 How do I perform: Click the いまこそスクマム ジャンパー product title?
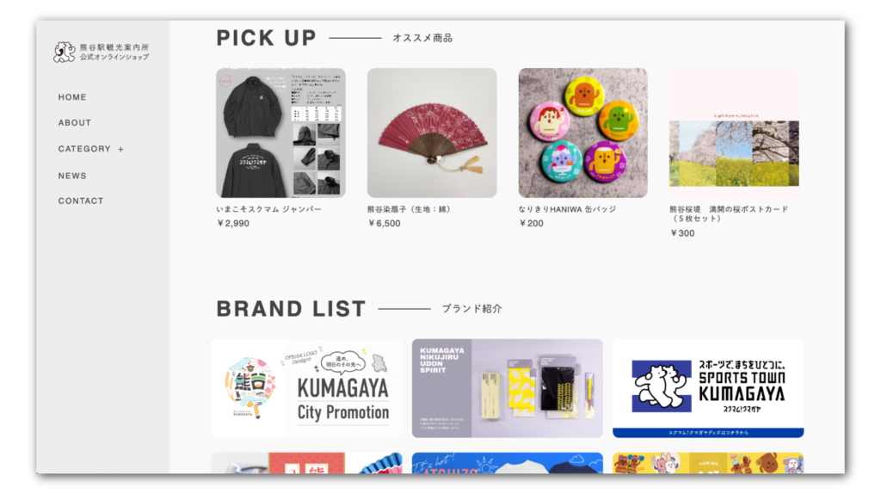(269, 209)
